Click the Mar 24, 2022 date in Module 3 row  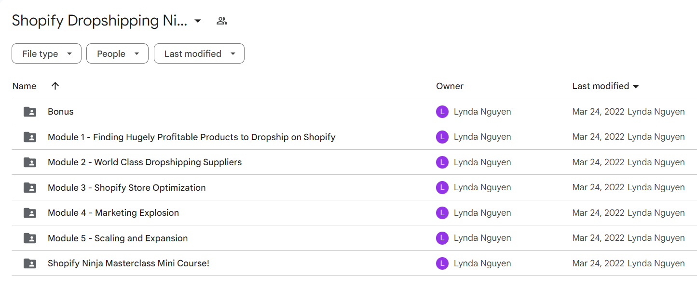598,188
